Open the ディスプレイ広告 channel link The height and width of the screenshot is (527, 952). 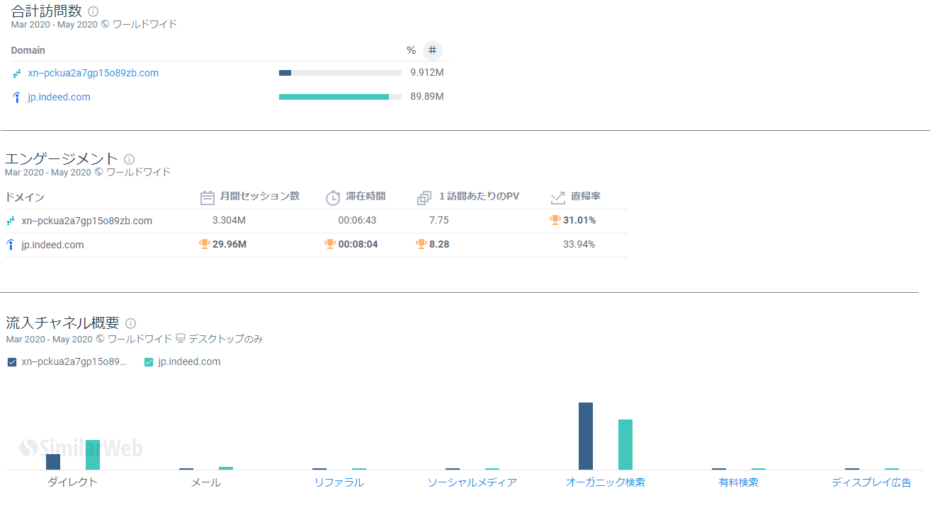872,482
